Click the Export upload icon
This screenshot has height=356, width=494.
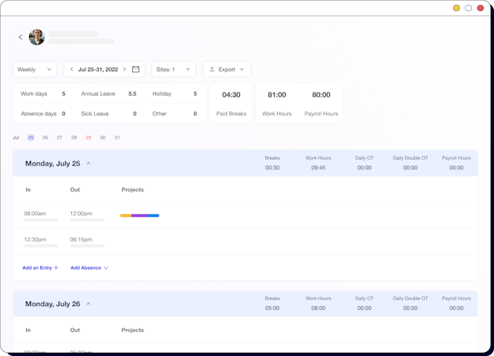pyautogui.click(x=212, y=70)
